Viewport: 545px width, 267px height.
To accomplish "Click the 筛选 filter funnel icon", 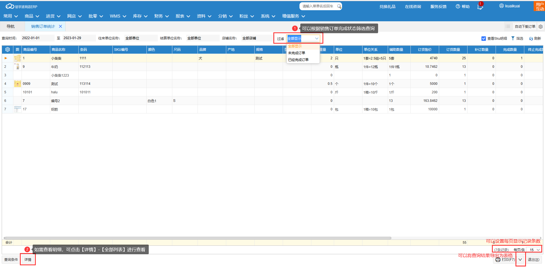I will pyautogui.click(x=513, y=39).
